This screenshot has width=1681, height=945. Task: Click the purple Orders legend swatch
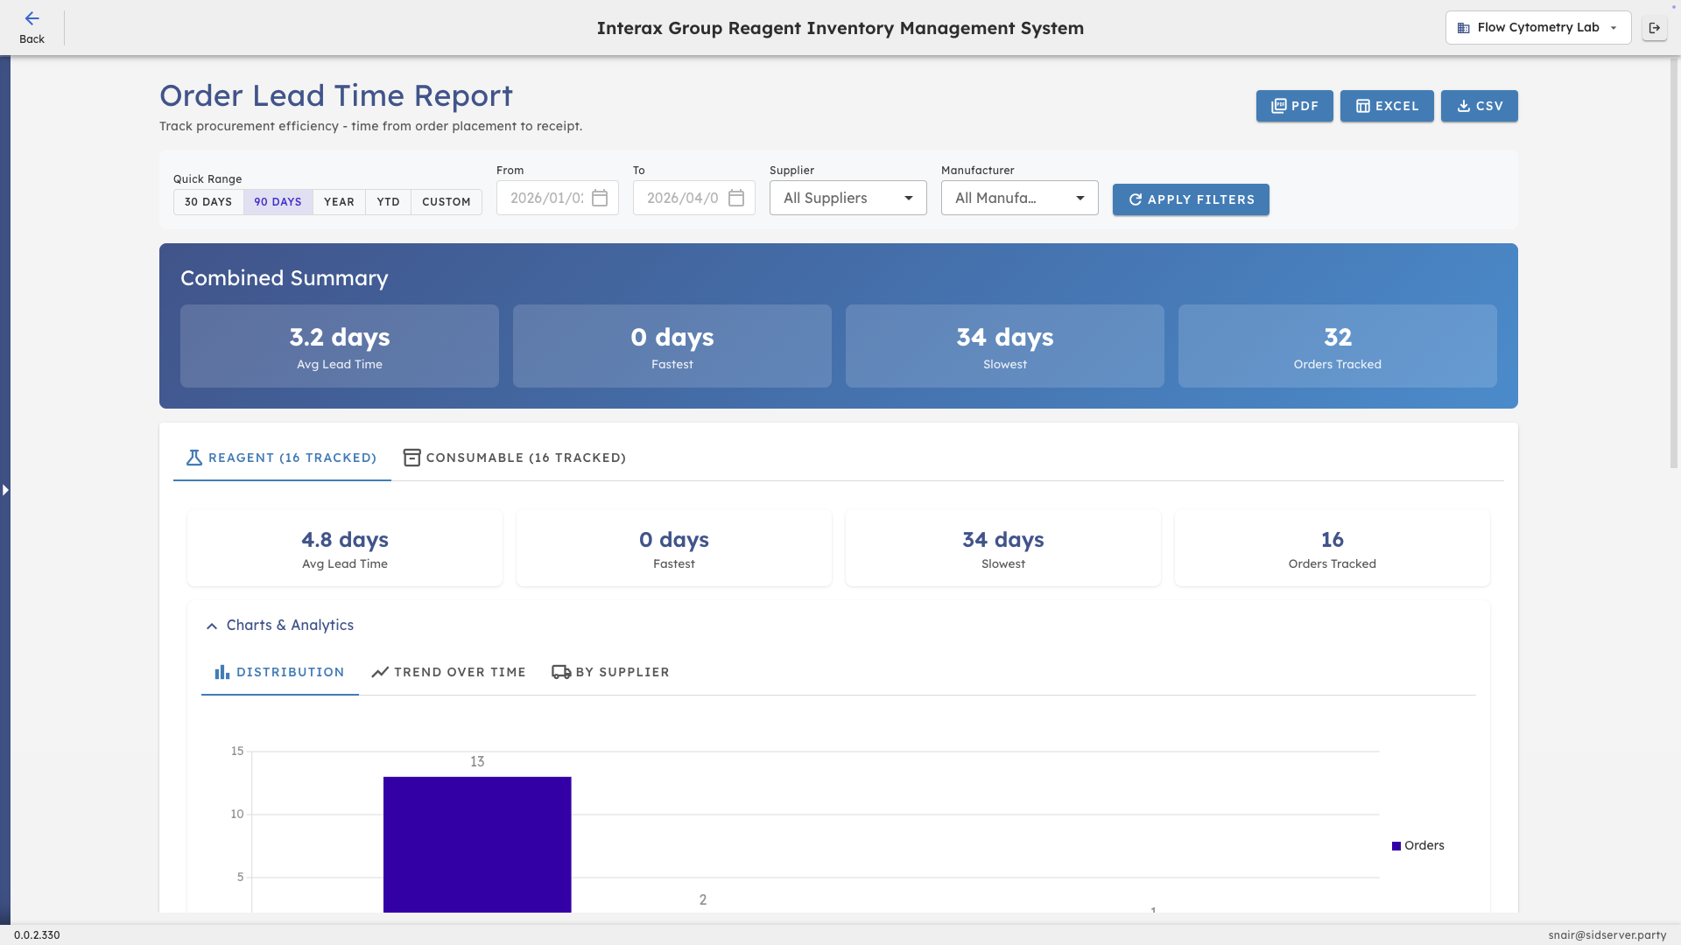1397,845
